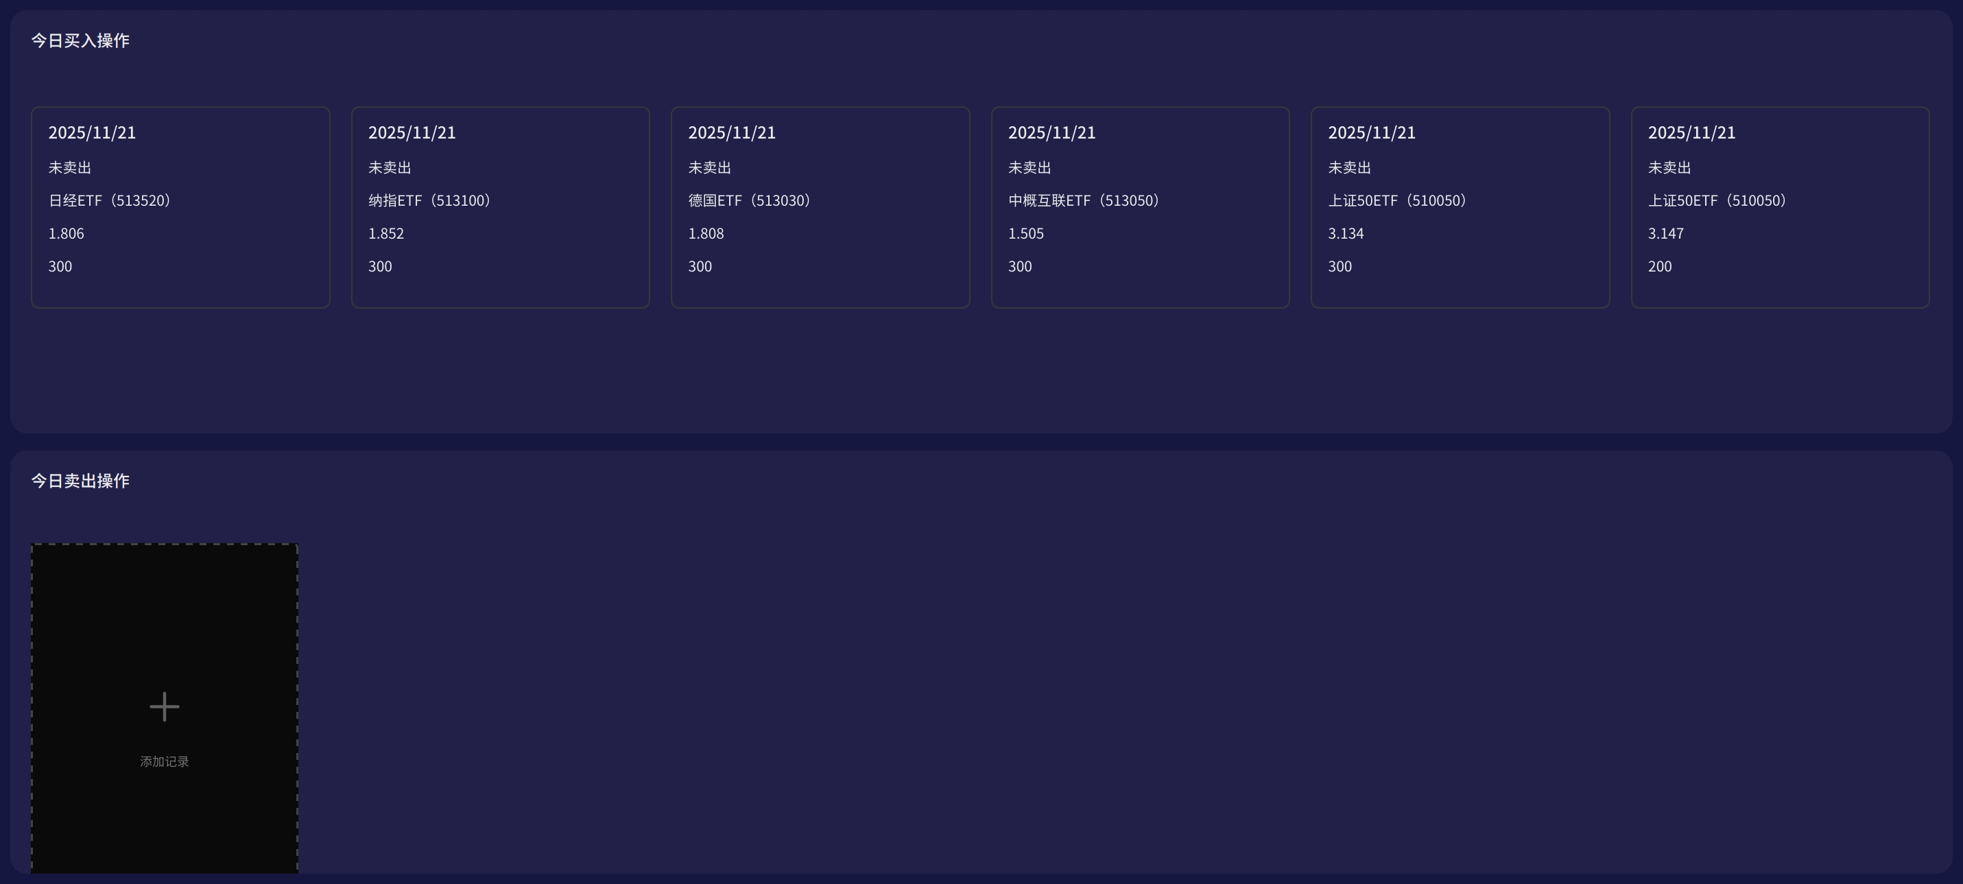
Task: Click 未卖出 status on the 德国ETF card
Action: (709, 167)
